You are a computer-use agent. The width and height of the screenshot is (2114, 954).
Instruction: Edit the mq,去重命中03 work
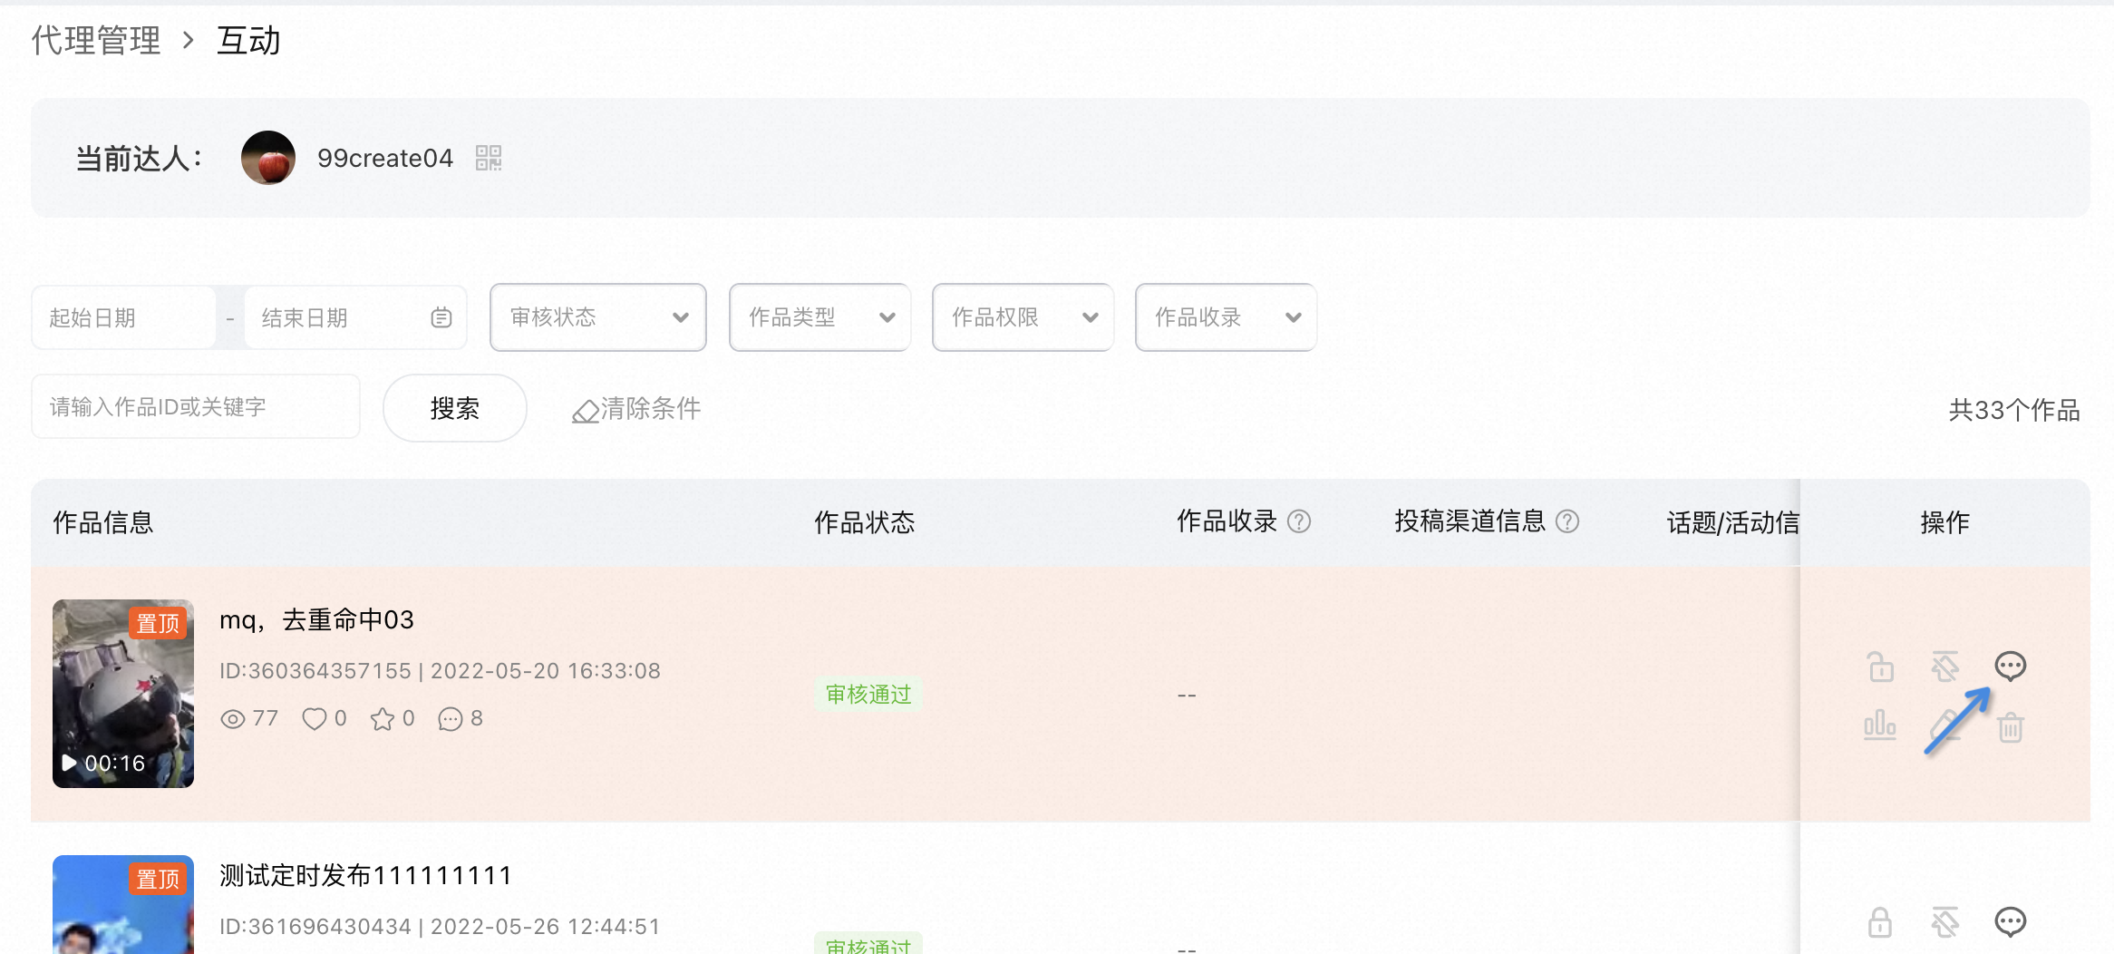point(1945,725)
